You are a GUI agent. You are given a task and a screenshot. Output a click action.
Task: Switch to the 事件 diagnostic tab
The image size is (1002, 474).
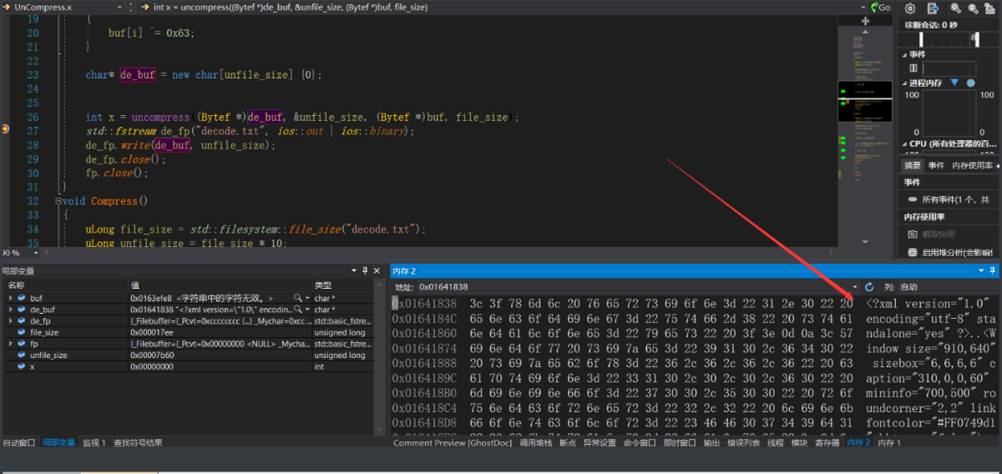coord(936,165)
